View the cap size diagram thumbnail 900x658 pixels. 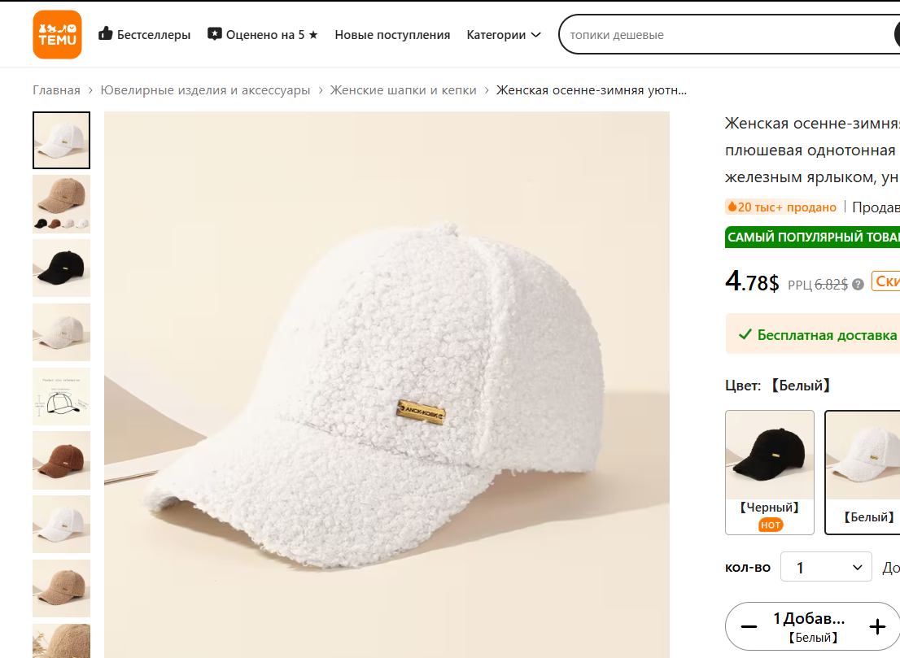pyautogui.click(x=61, y=396)
